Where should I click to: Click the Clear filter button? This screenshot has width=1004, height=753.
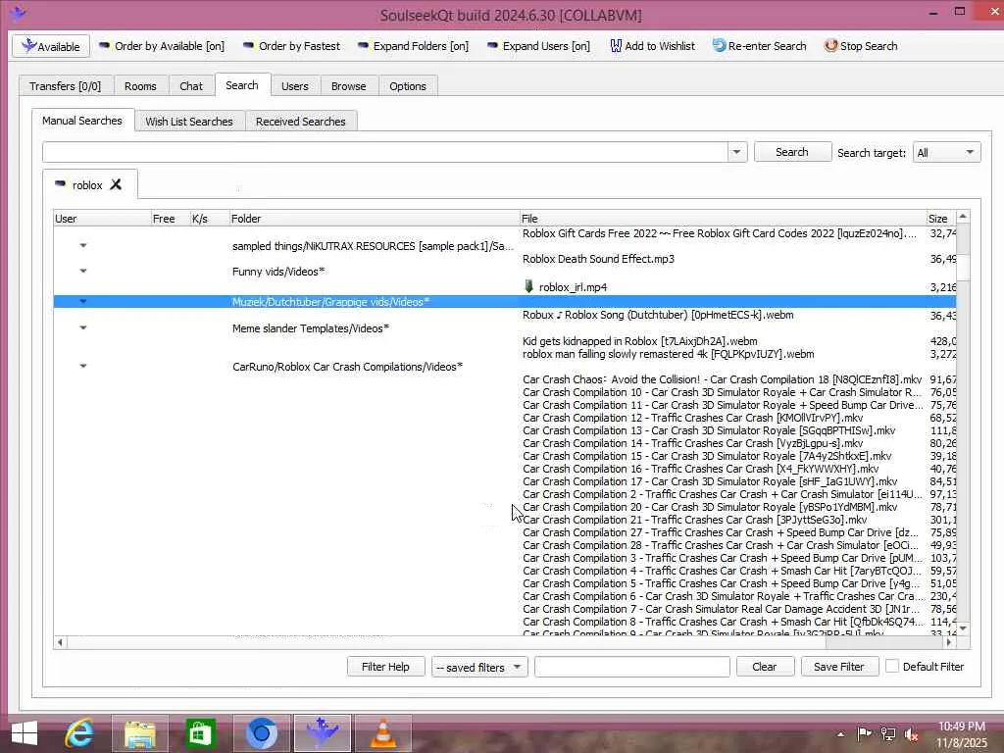765,667
